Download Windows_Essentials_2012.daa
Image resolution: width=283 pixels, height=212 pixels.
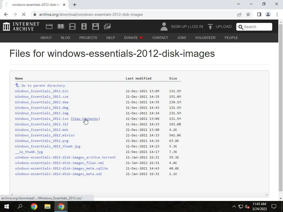(42, 102)
